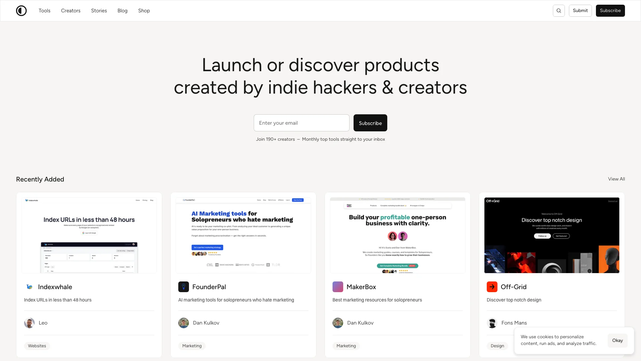Click the Websites tag on Indexwhale card
641x361 pixels.
pyautogui.click(x=37, y=345)
